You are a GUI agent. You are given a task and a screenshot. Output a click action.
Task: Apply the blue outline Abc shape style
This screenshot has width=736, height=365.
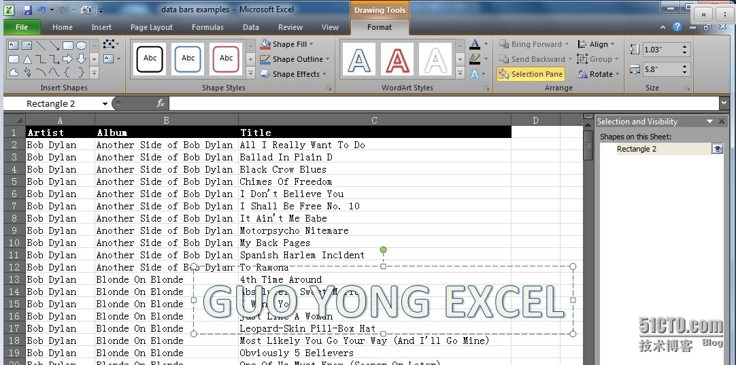188,58
